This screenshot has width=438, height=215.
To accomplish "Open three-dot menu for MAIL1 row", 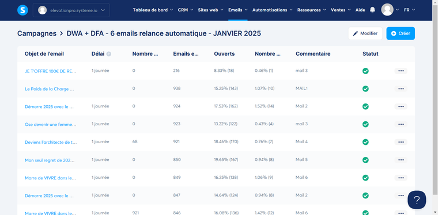I will 401,89.
